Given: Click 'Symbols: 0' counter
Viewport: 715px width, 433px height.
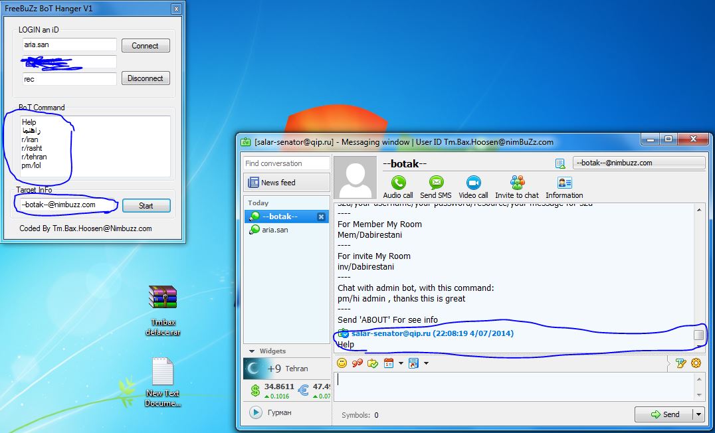Looking at the screenshot, I should [359, 415].
